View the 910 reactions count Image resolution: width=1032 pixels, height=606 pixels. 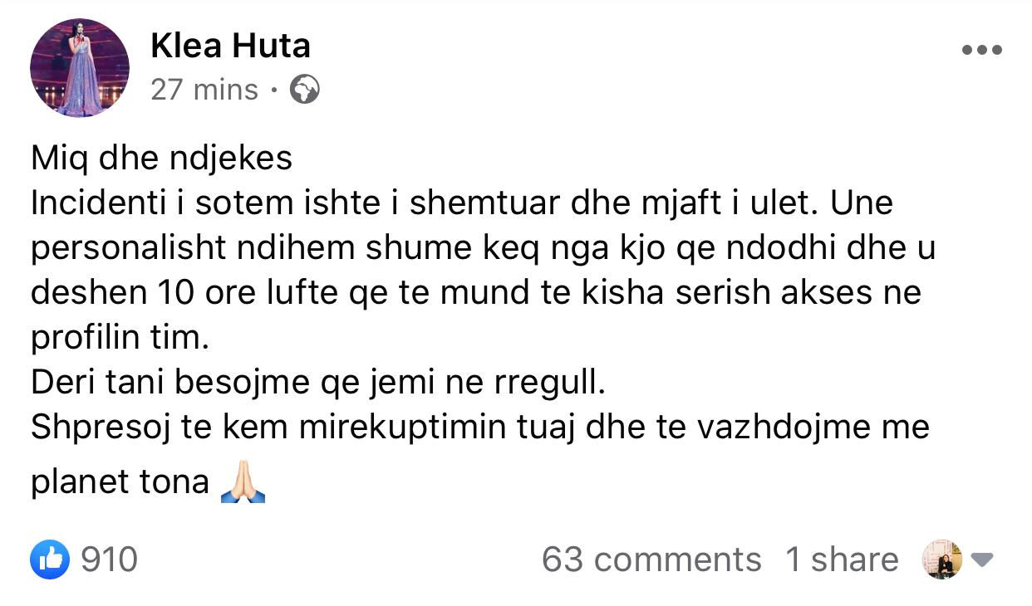pos(109,560)
